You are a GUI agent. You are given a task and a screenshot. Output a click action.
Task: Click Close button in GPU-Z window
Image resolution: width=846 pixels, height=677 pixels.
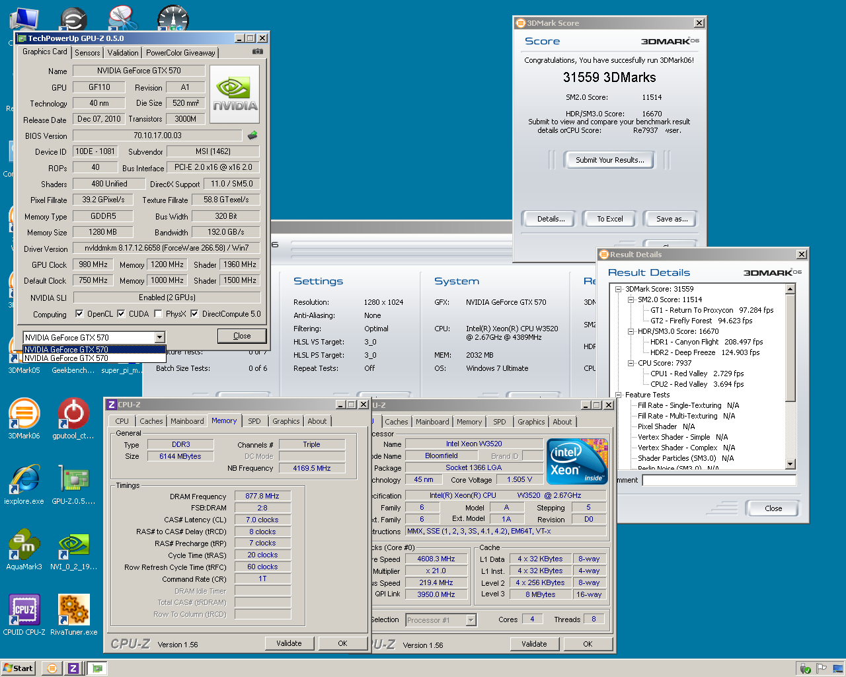click(242, 336)
